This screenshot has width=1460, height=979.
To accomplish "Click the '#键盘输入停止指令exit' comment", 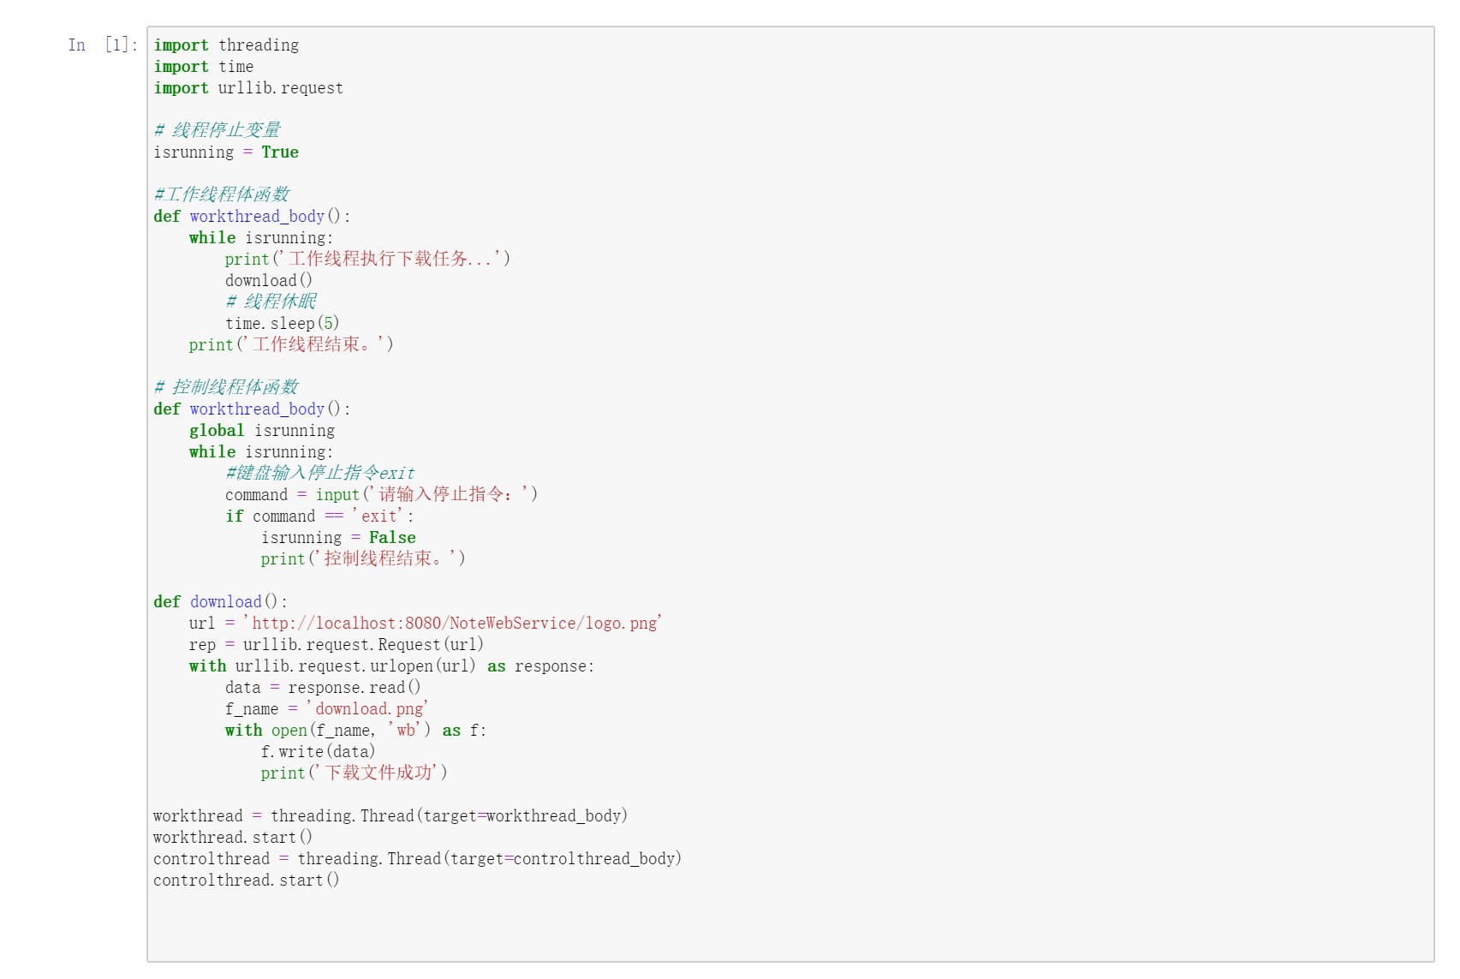I will 320,473.
